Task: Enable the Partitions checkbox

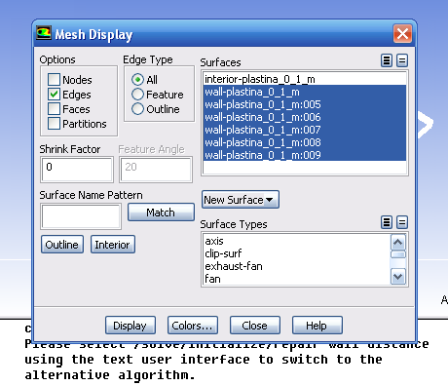Action: click(x=54, y=124)
